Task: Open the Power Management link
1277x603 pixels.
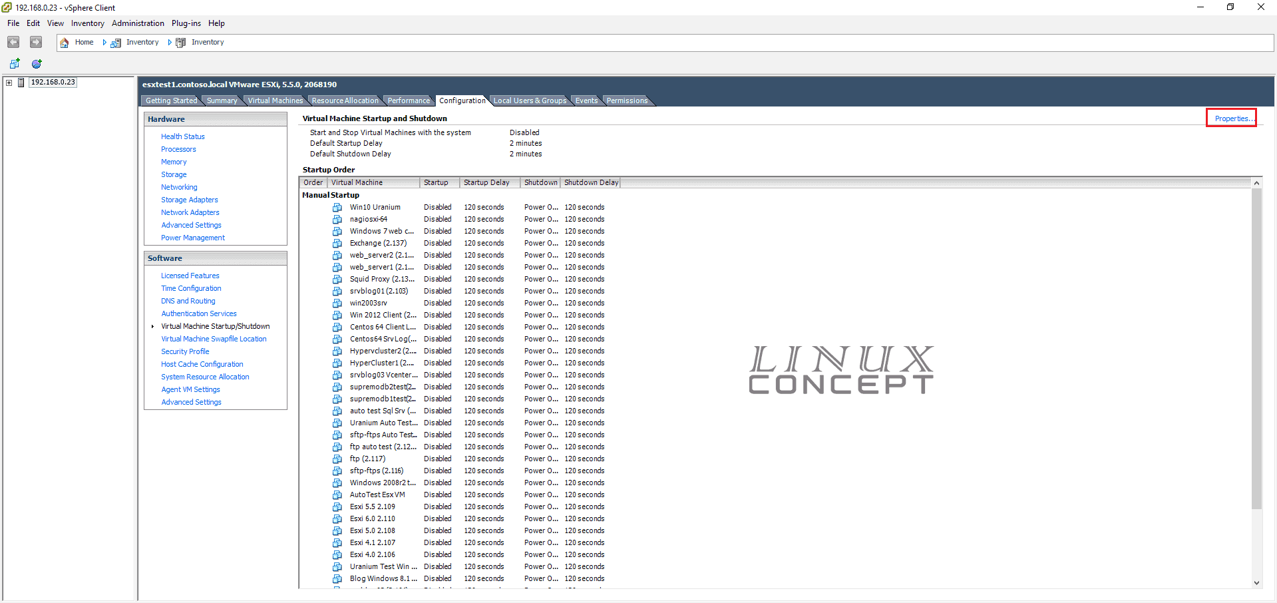Action: [x=193, y=238]
